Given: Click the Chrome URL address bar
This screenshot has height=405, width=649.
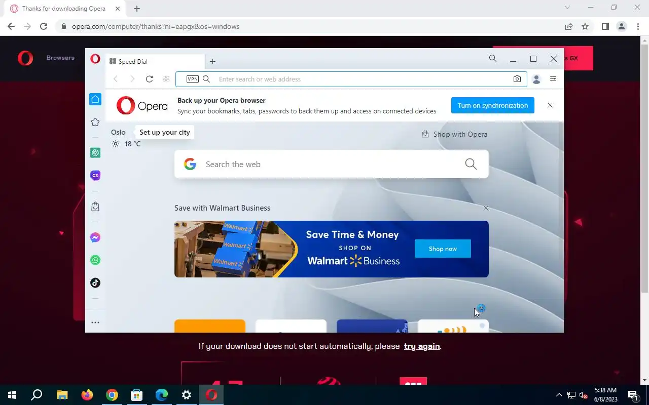Looking at the screenshot, I should coord(309,26).
